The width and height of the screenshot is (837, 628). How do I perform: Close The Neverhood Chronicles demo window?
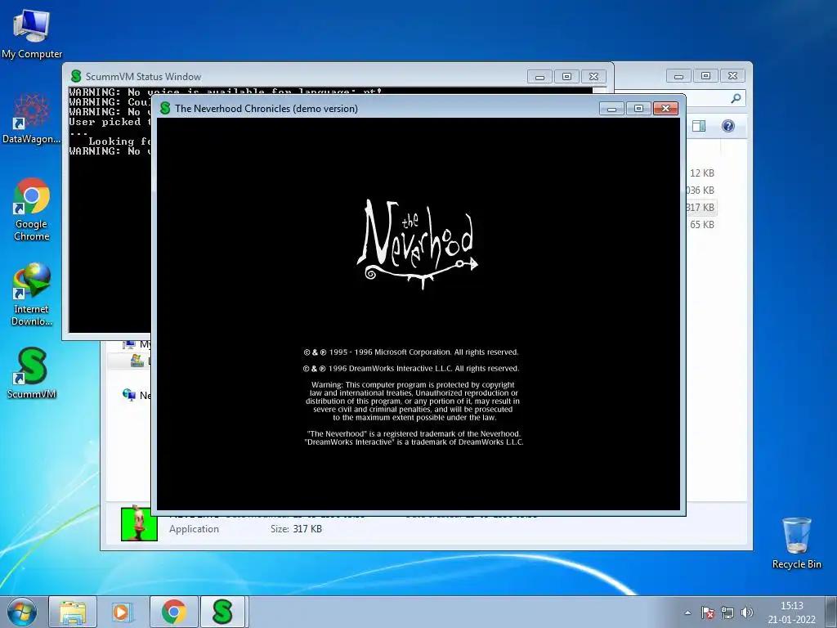pyautogui.click(x=665, y=109)
